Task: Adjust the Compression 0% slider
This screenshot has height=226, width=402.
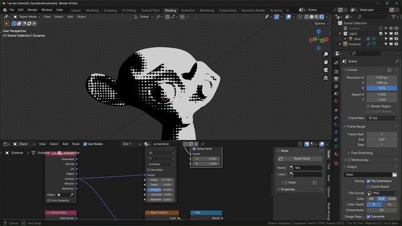Action: tap(382, 210)
